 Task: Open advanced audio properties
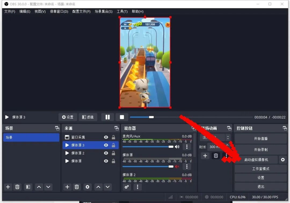point(127,187)
